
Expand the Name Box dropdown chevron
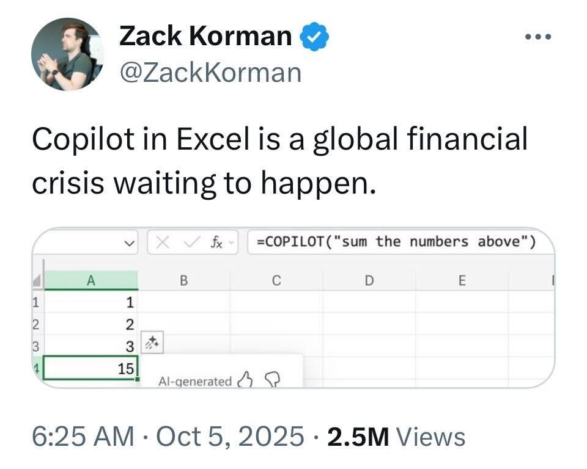click(x=129, y=243)
